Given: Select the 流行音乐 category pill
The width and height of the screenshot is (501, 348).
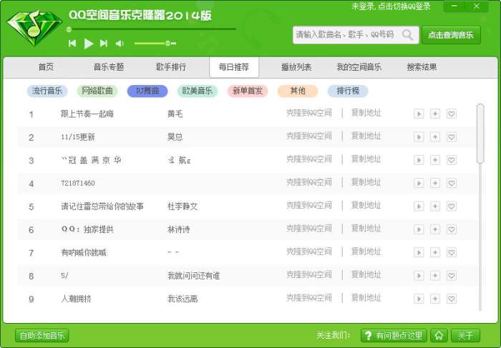Looking at the screenshot, I should coord(47,91).
